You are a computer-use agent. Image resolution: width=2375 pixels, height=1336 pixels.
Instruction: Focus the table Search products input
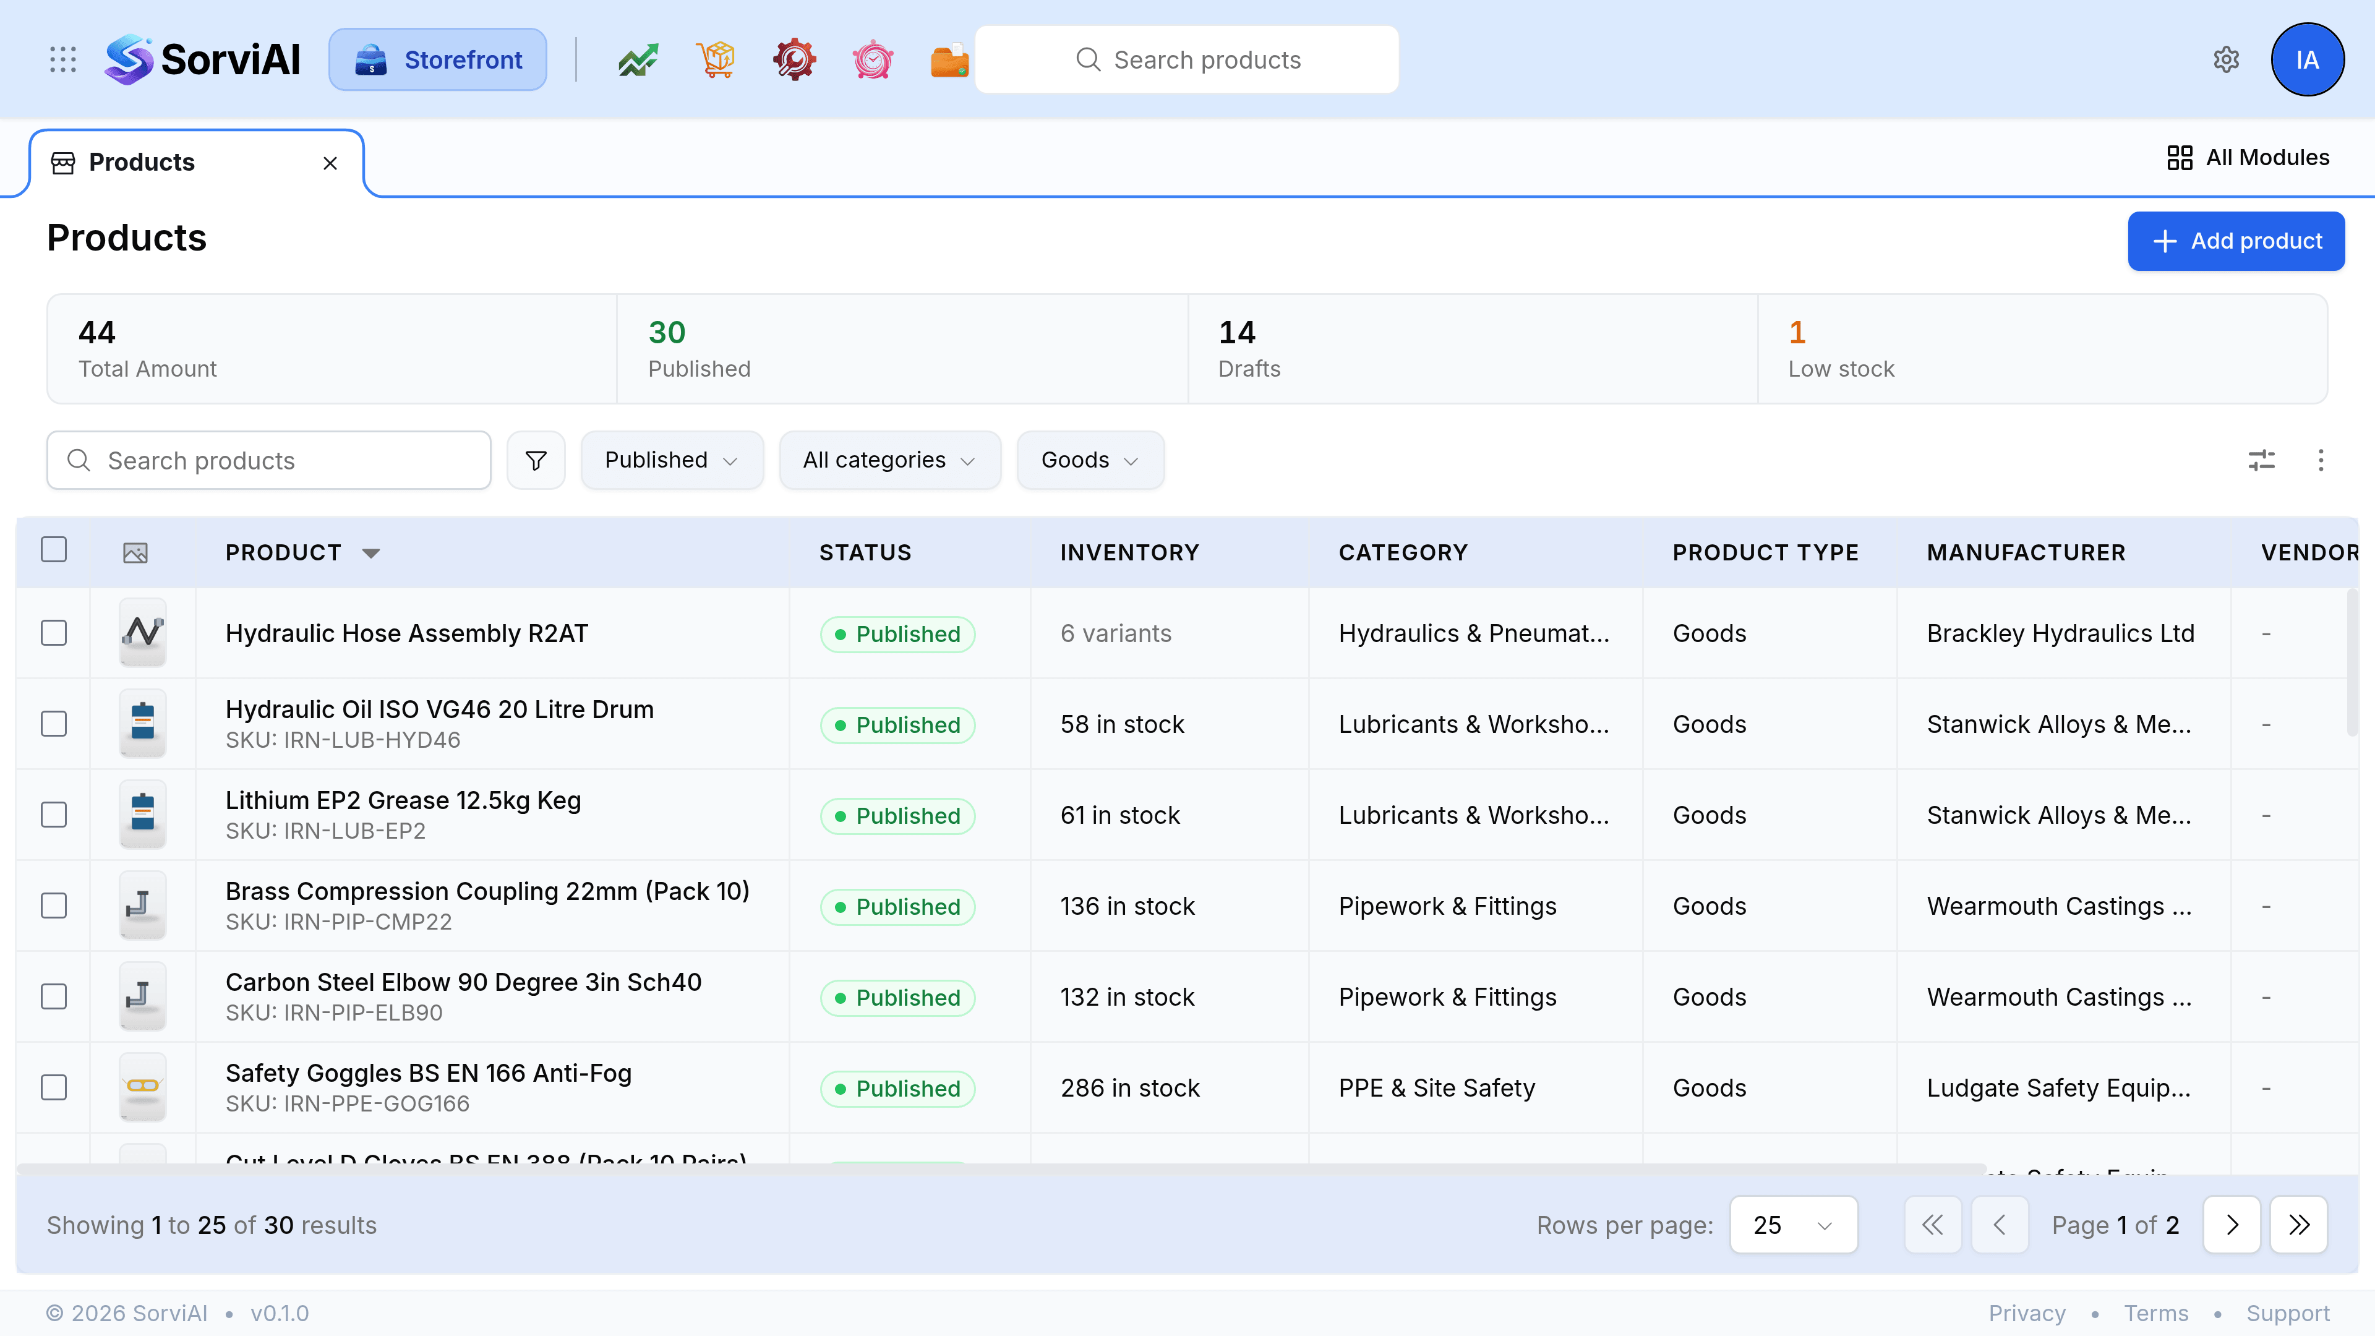coord(268,460)
